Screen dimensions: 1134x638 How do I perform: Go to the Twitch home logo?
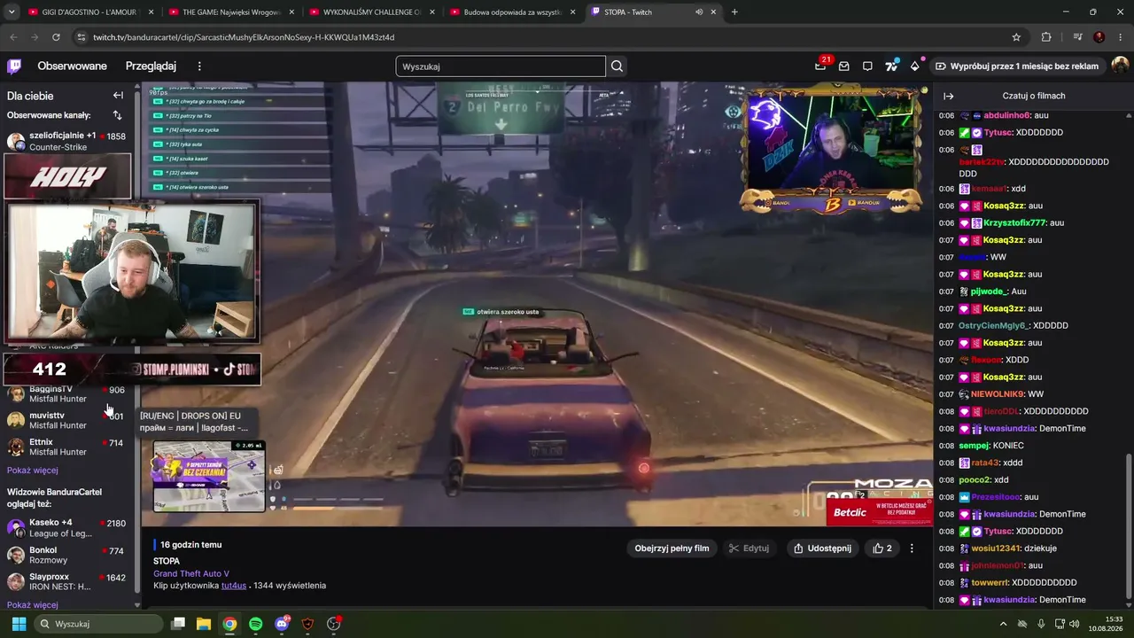[x=14, y=66]
